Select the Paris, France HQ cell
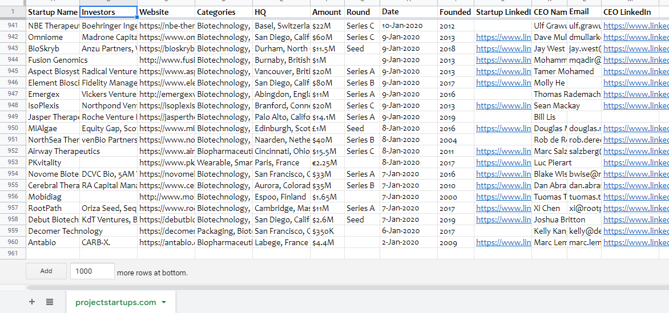The height and width of the screenshot is (313, 669). pyautogui.click(x=281, y=162)
